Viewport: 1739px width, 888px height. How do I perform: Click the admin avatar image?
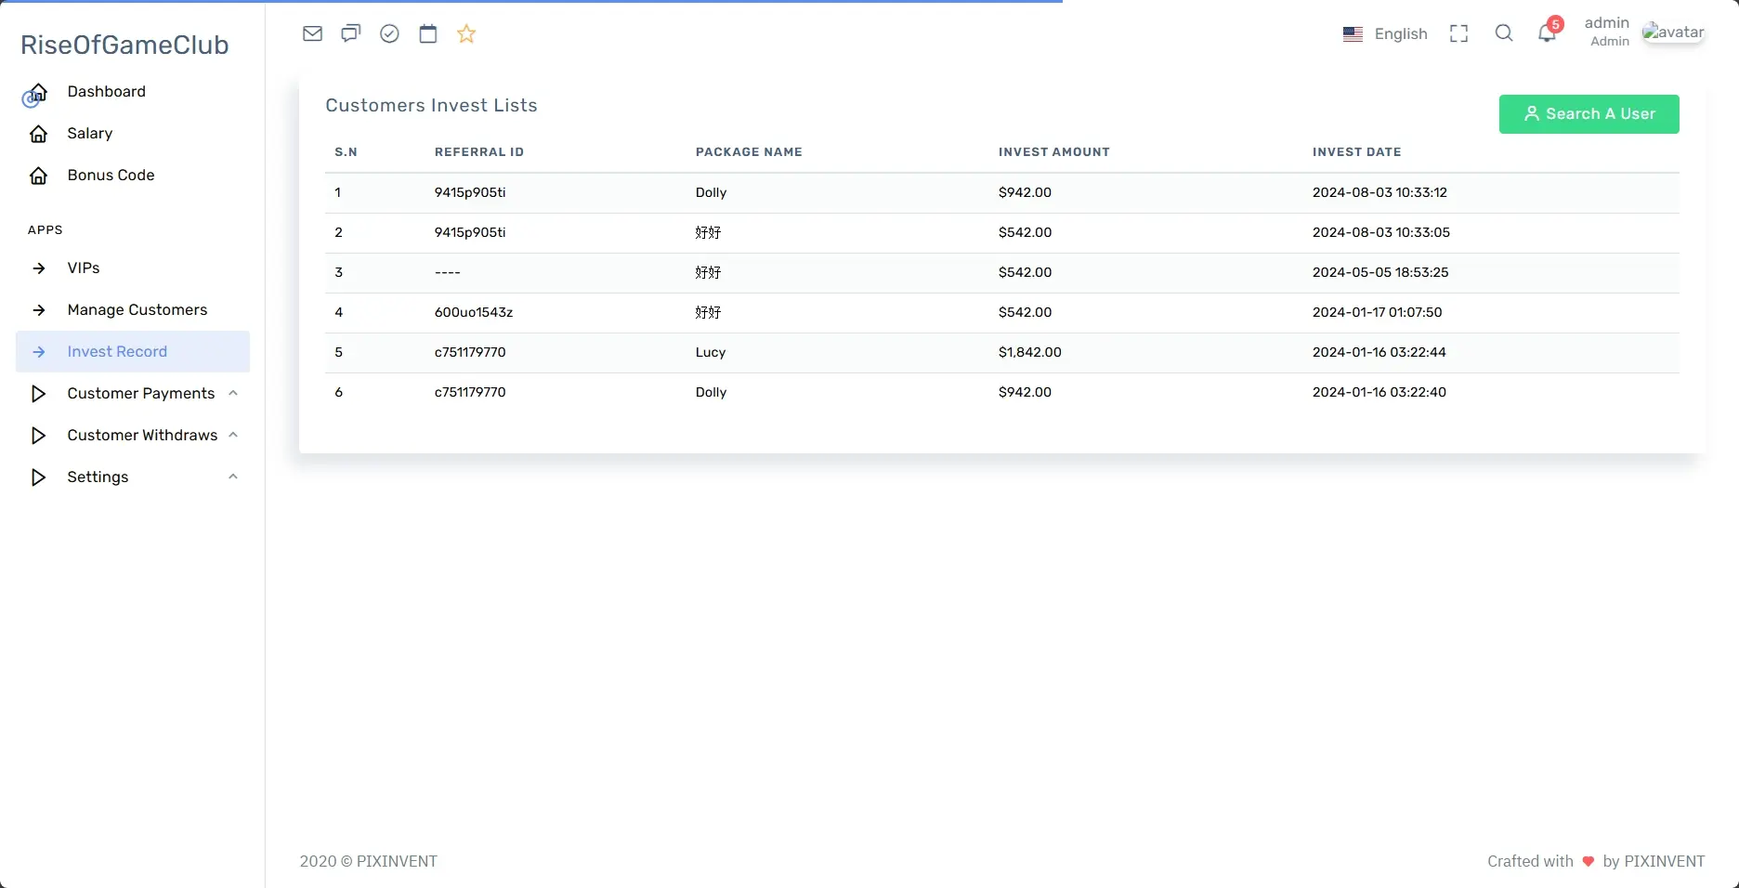[x=1673, y=33]
